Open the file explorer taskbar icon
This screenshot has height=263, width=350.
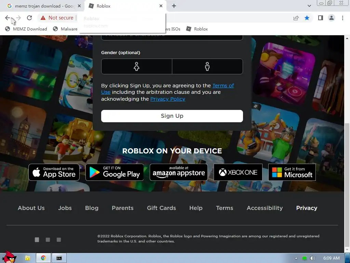(x=28, y=258)
